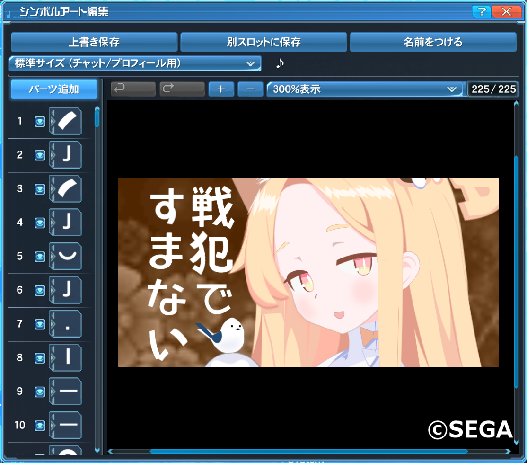The width and height of the screenshot is (527, 463).
Task: Toggle visibility of layer 3
Action: tap(40, 189)
